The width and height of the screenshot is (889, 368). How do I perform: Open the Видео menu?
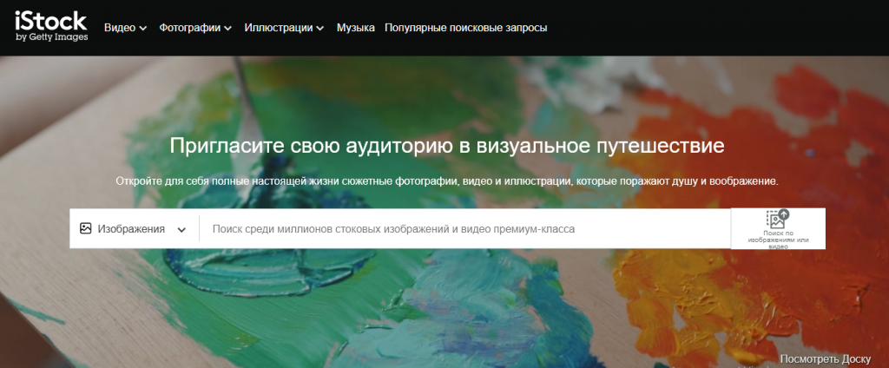[120, 28]
